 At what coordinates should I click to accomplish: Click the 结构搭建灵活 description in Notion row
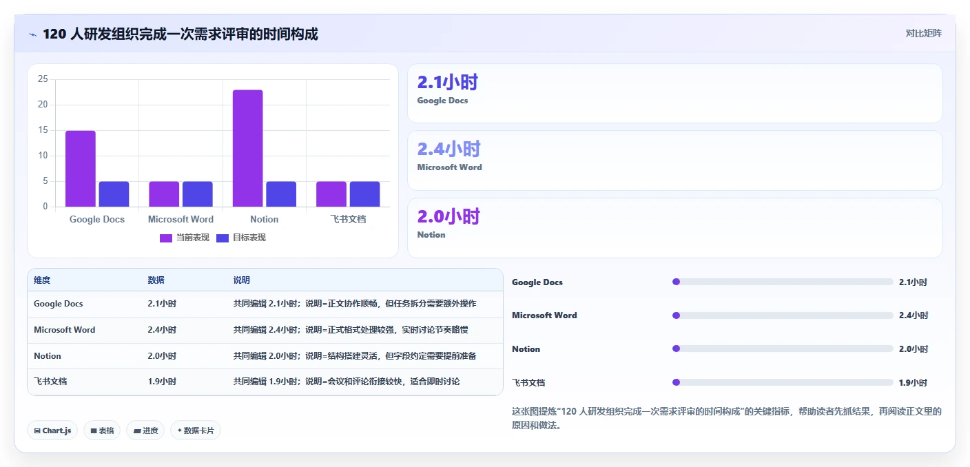(355, 356)
